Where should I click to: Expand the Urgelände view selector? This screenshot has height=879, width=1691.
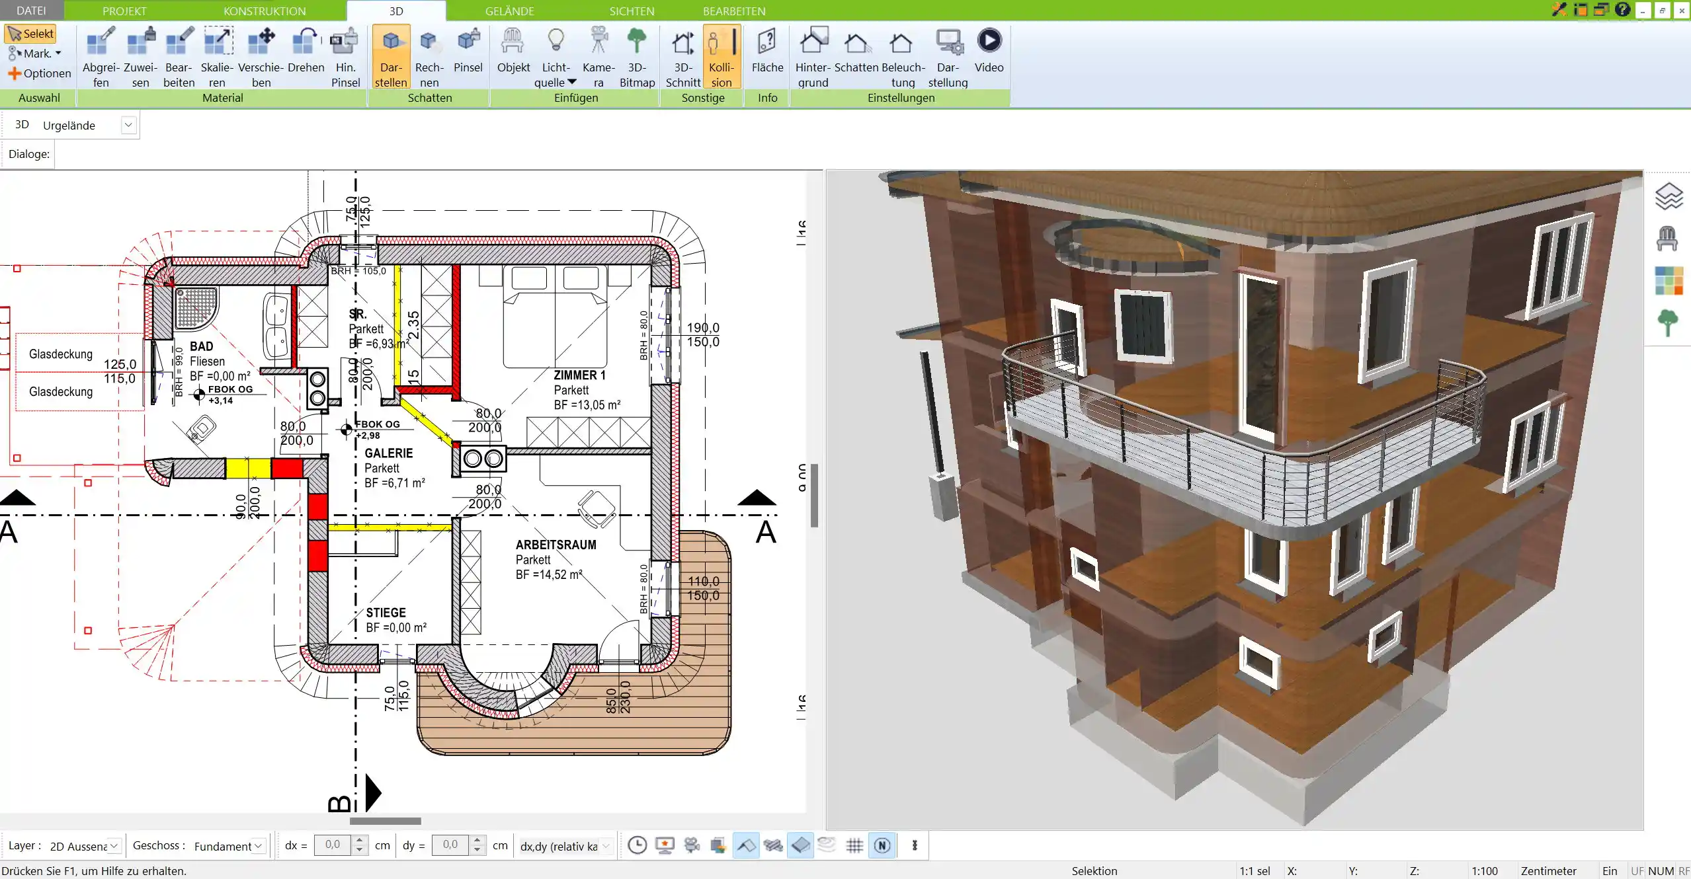128,124
